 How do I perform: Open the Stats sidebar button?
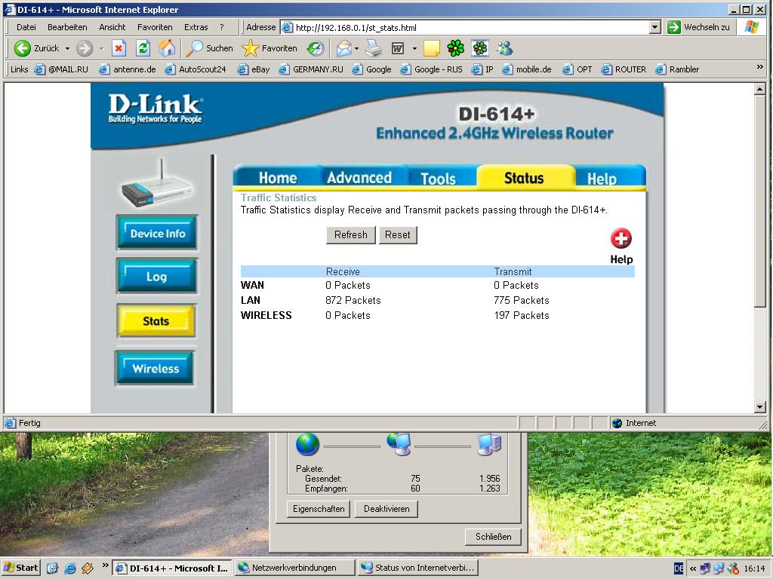(156, 321)
